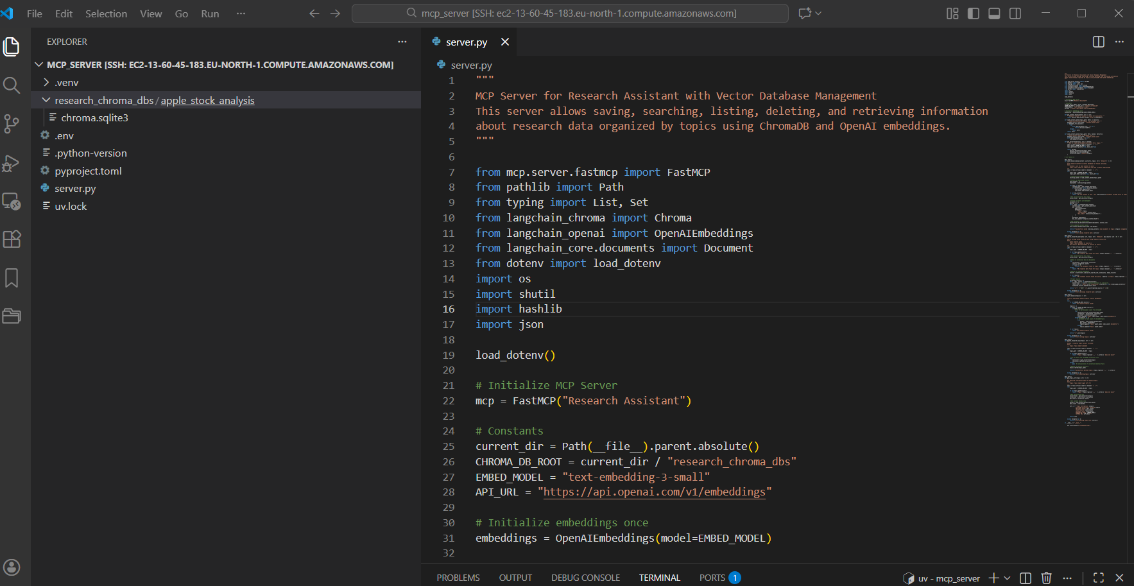Click line number 16 in the gutter
Image resolution: width=1134 pixels, height=586 pixels.
click(448, 309)
